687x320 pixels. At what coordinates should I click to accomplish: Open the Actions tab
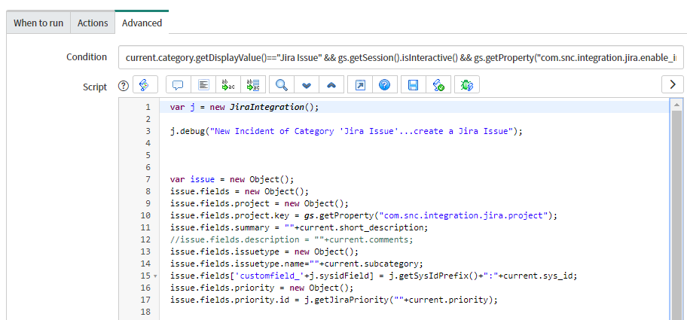coord(93,23)
